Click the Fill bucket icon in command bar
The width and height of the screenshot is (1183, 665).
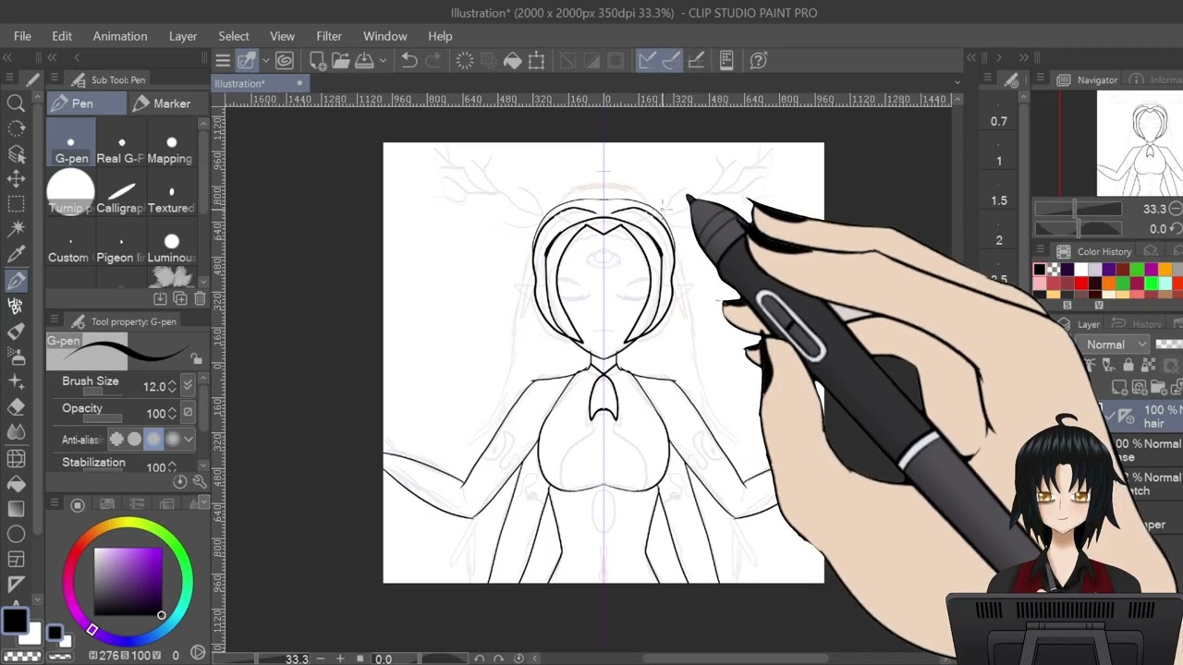click(x=512, y=61)
